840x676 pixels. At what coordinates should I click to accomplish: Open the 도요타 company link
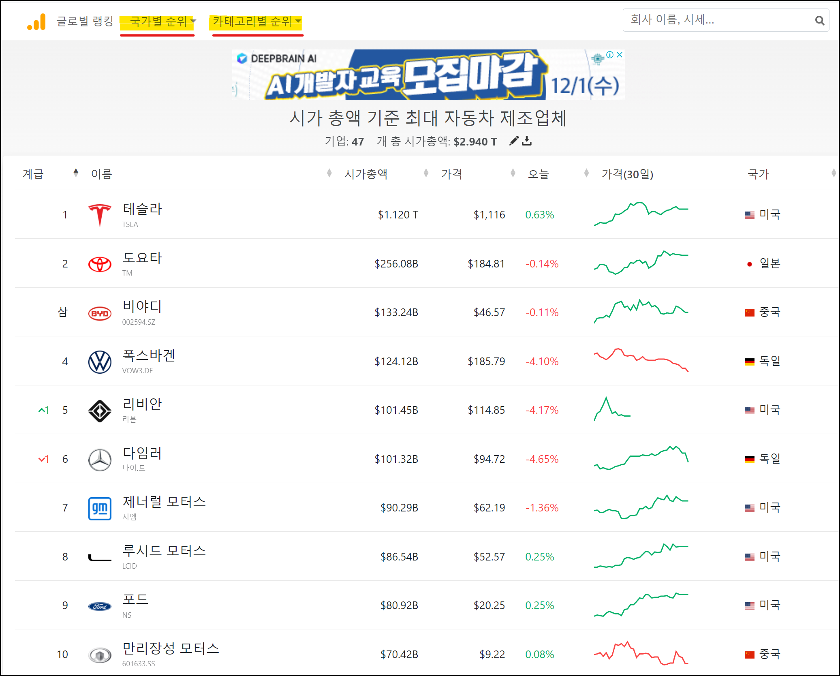(x=142, y=258)
